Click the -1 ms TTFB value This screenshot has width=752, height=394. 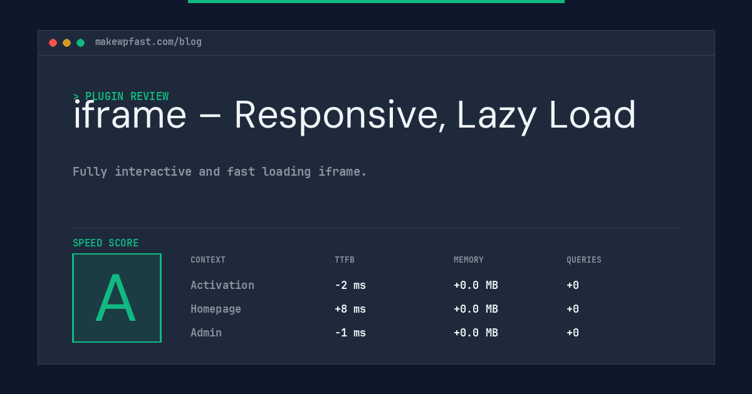pos(350,333)
